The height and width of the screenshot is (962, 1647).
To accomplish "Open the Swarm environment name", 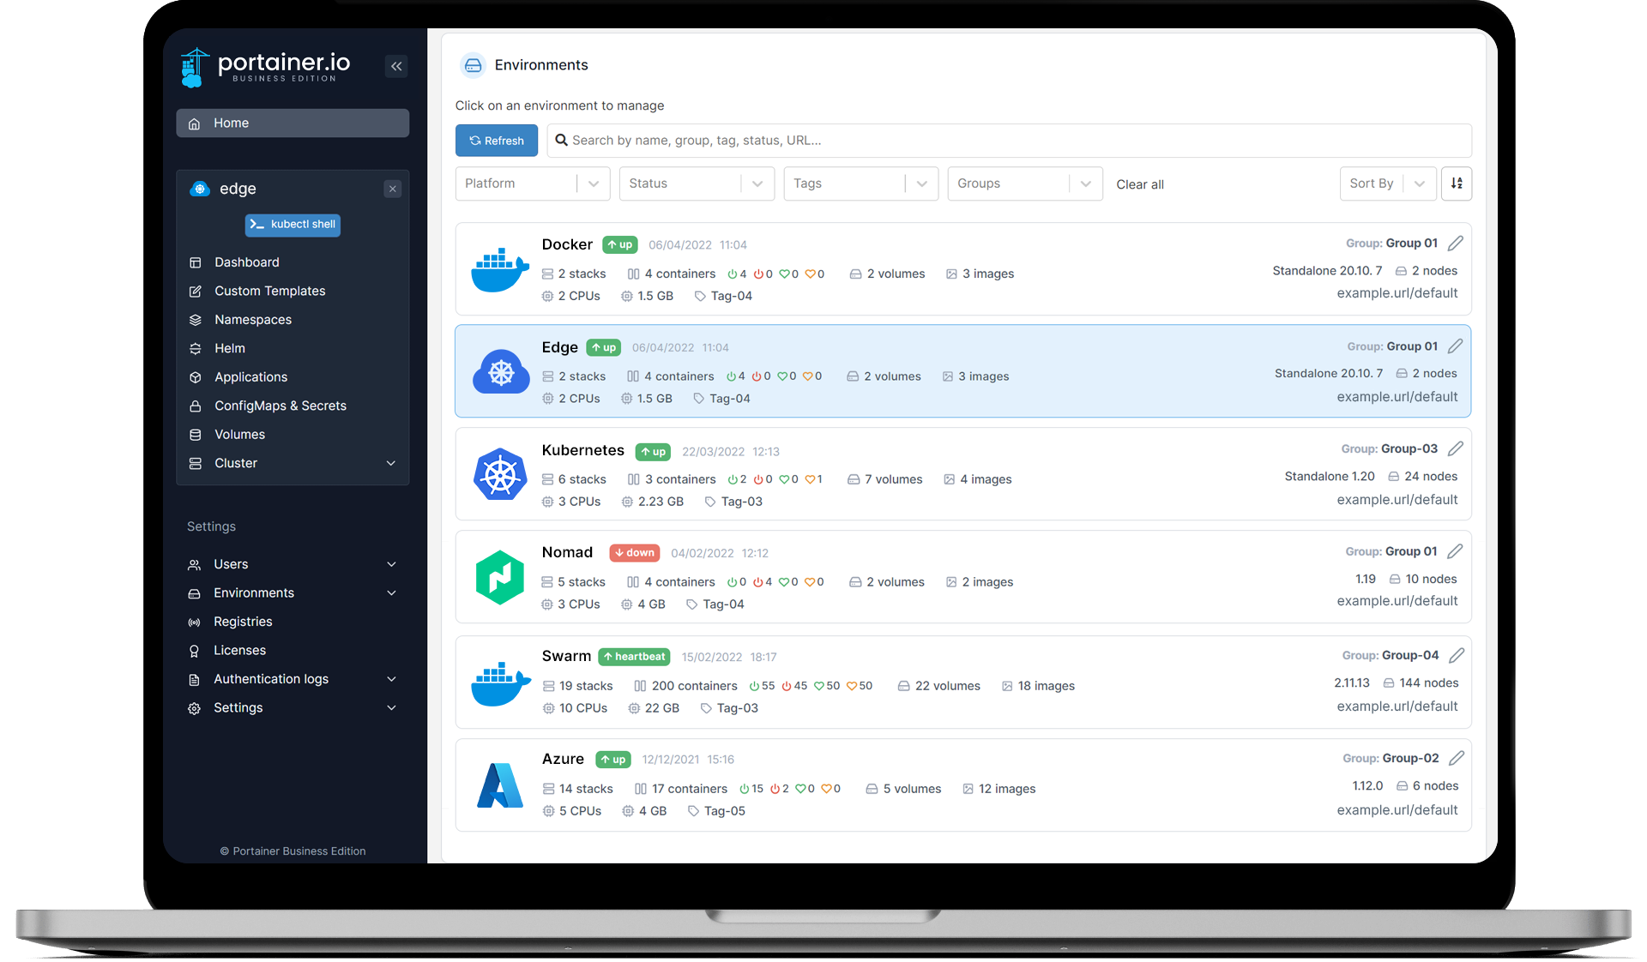I will (566, 656).
